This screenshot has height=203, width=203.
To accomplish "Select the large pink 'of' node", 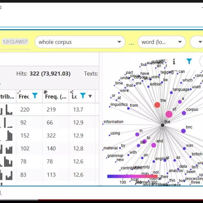I will [x=169, y=114].
